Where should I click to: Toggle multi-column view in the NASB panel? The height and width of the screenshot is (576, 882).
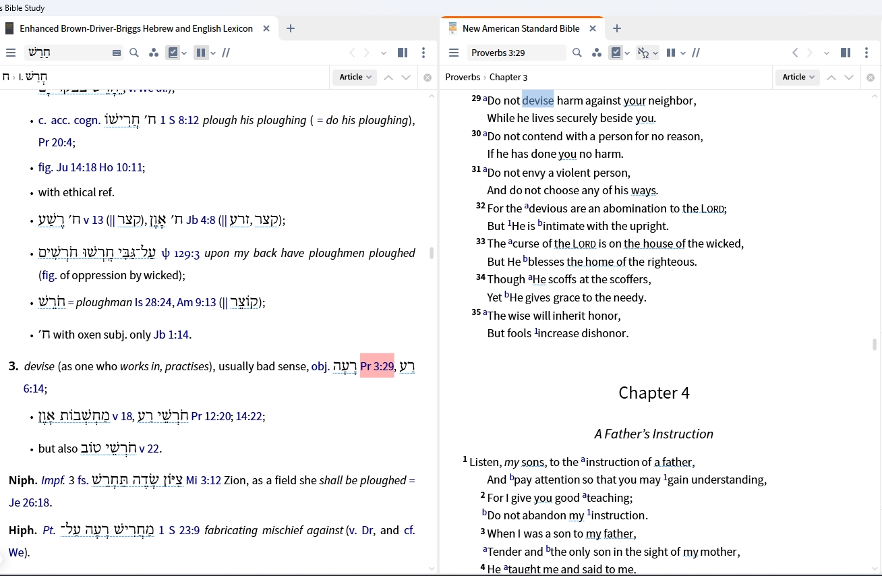tap(671, 53)
